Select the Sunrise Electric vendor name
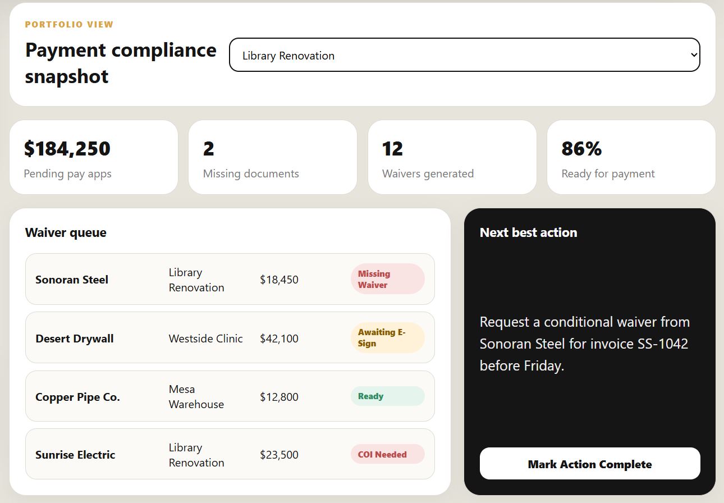The height and width of the screenshot is (503, 724). (75, 455)
